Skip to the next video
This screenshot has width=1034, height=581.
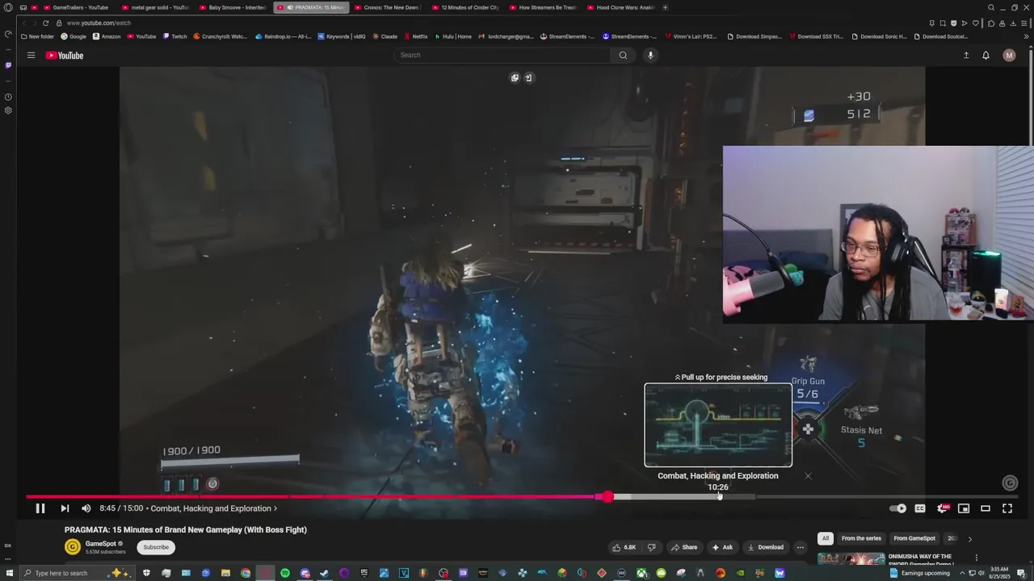click(65, 508)
